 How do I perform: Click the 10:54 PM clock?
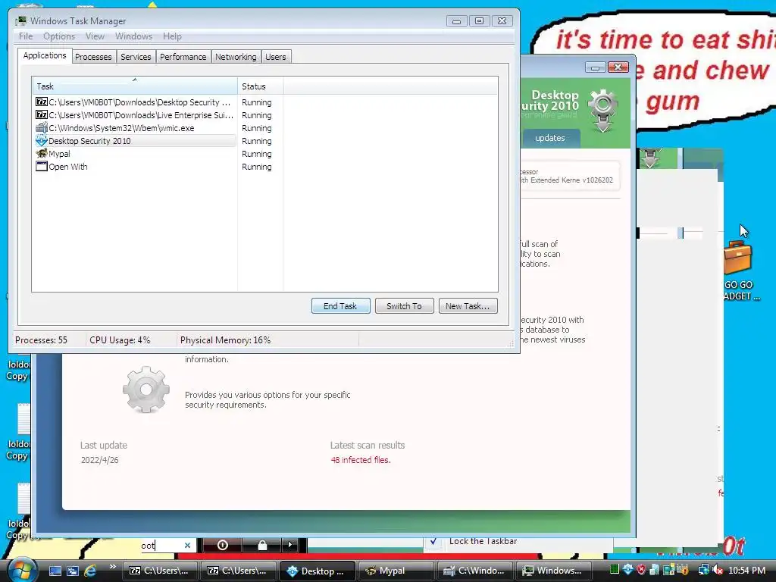[x=746, y=571]
